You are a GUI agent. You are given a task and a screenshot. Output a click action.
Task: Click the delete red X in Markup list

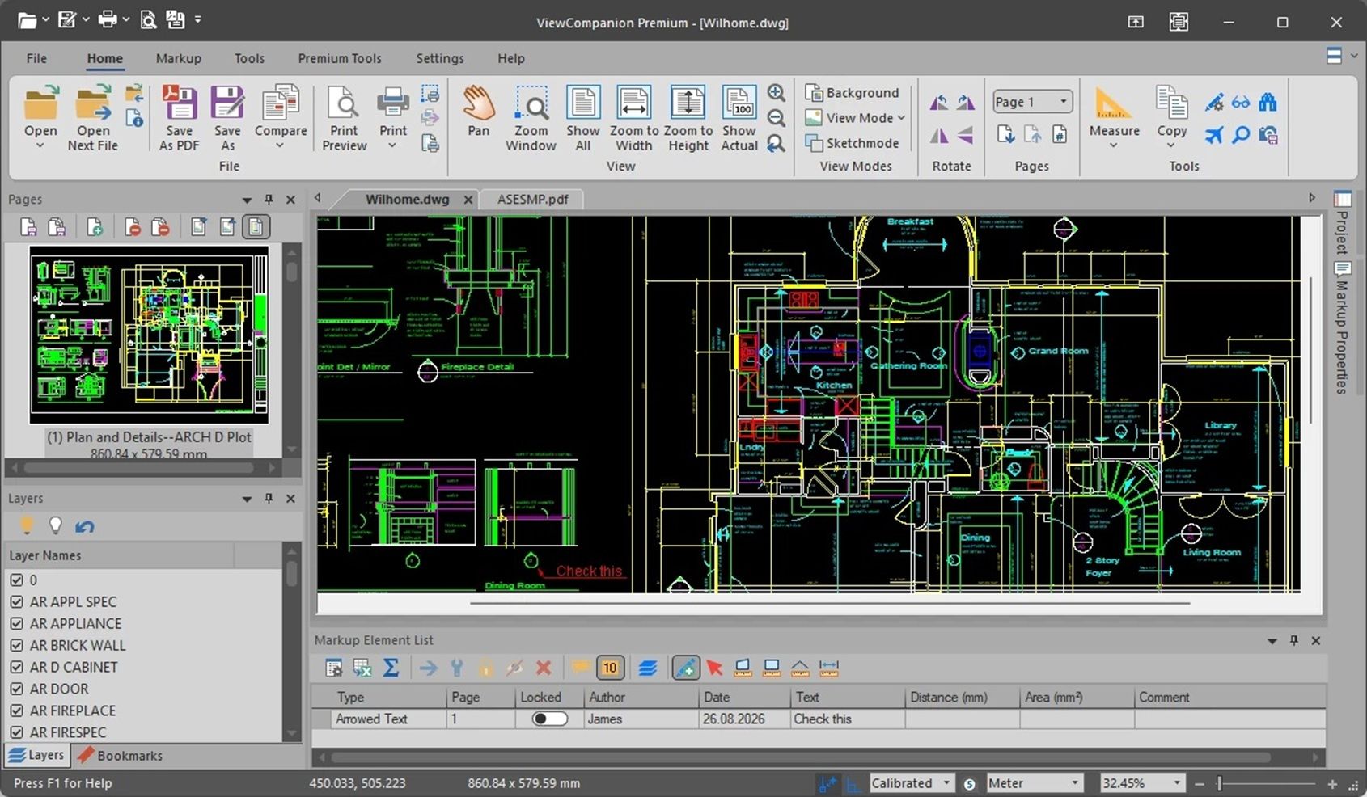(x=544, y=668)
